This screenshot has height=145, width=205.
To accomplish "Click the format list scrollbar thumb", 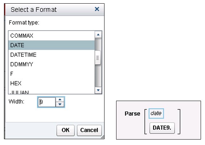I will click(98, 58).
